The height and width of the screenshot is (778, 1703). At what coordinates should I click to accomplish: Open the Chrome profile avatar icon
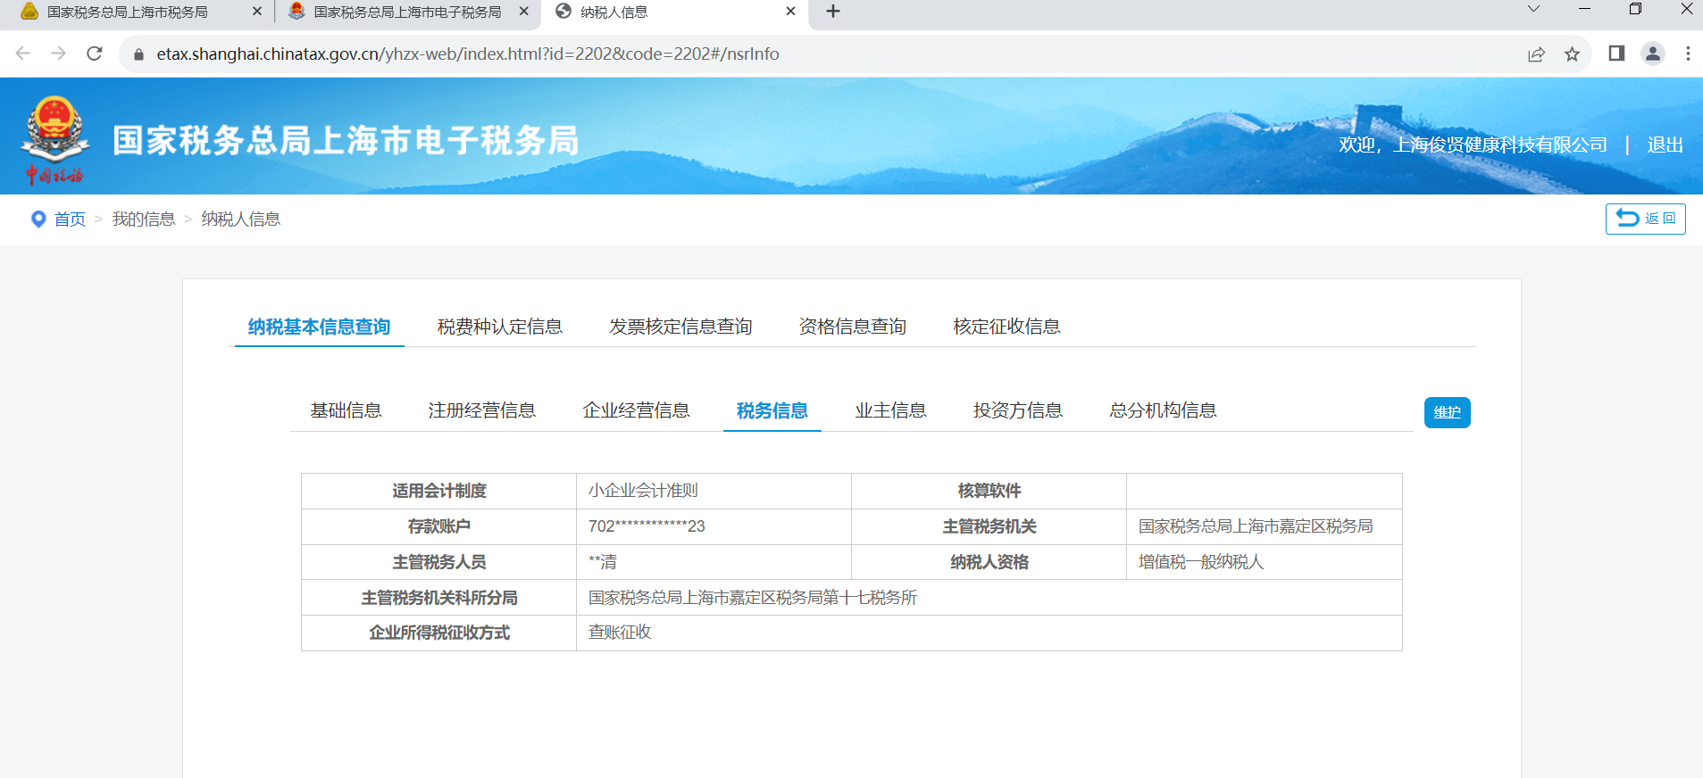[x=1653, y=54]
